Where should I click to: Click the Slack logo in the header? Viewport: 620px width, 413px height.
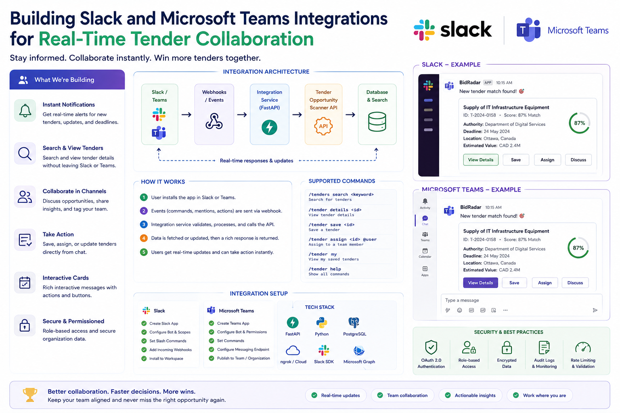click(x=452, y=30)
